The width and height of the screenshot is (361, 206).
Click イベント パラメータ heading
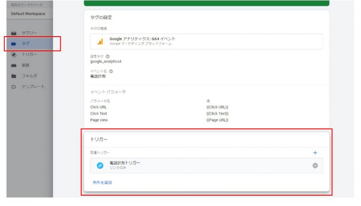108,92
